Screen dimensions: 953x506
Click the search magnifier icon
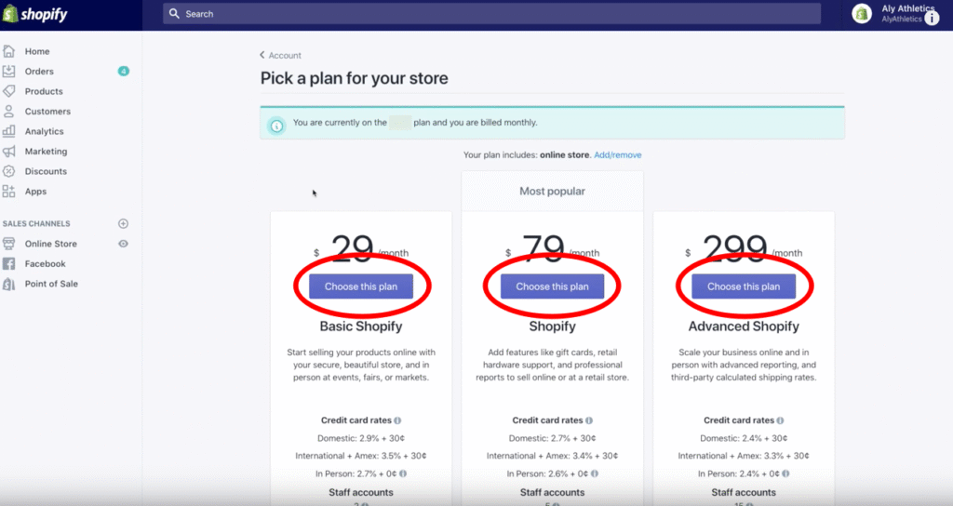tap(174, 13)
